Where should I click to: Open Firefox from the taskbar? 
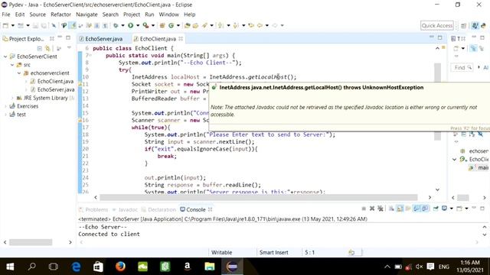121,267
